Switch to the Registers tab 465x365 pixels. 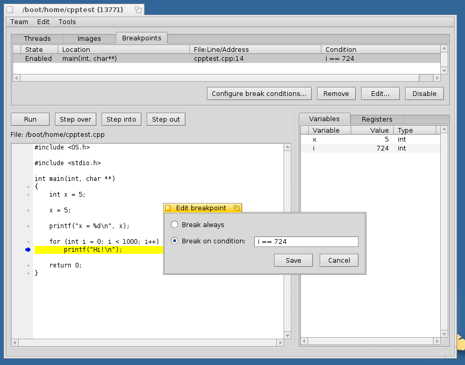click(x=376, y=119)
